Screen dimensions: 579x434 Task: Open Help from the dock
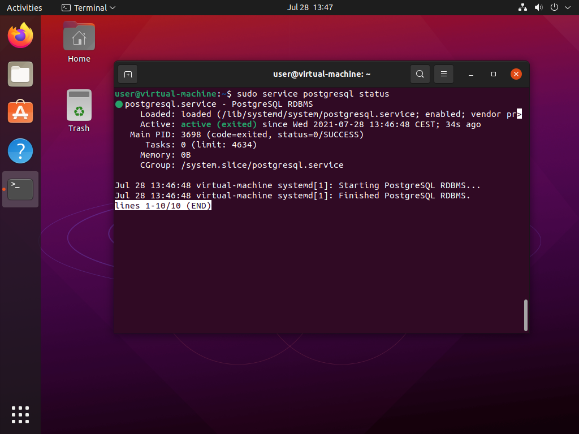coord(20,151)
